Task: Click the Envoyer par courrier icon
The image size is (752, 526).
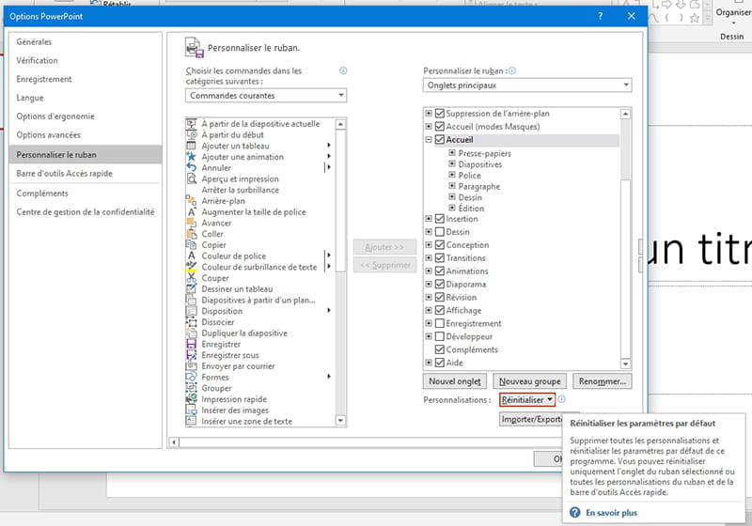Action: pos(191,366)
